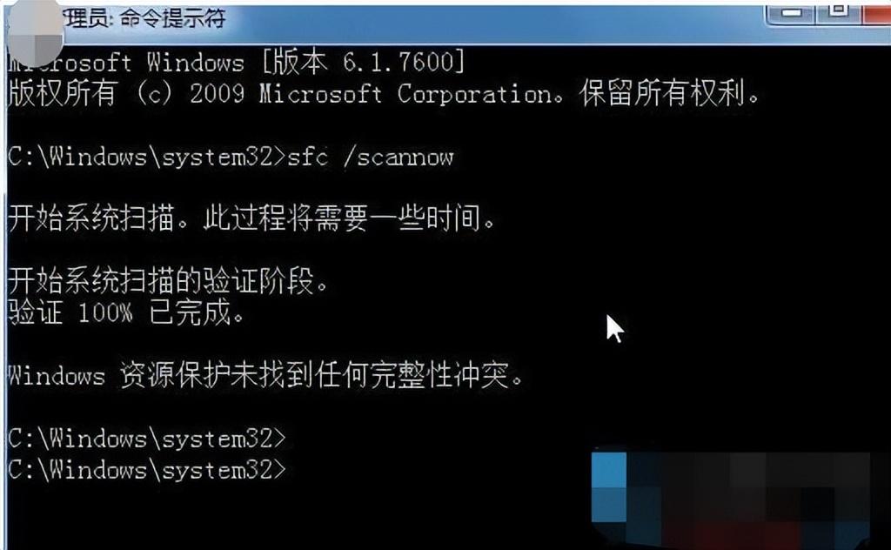Click the 开始系统扫描的验证阶段 line
The height and width of the screenshot is (550, 891).
coord(168,281)
